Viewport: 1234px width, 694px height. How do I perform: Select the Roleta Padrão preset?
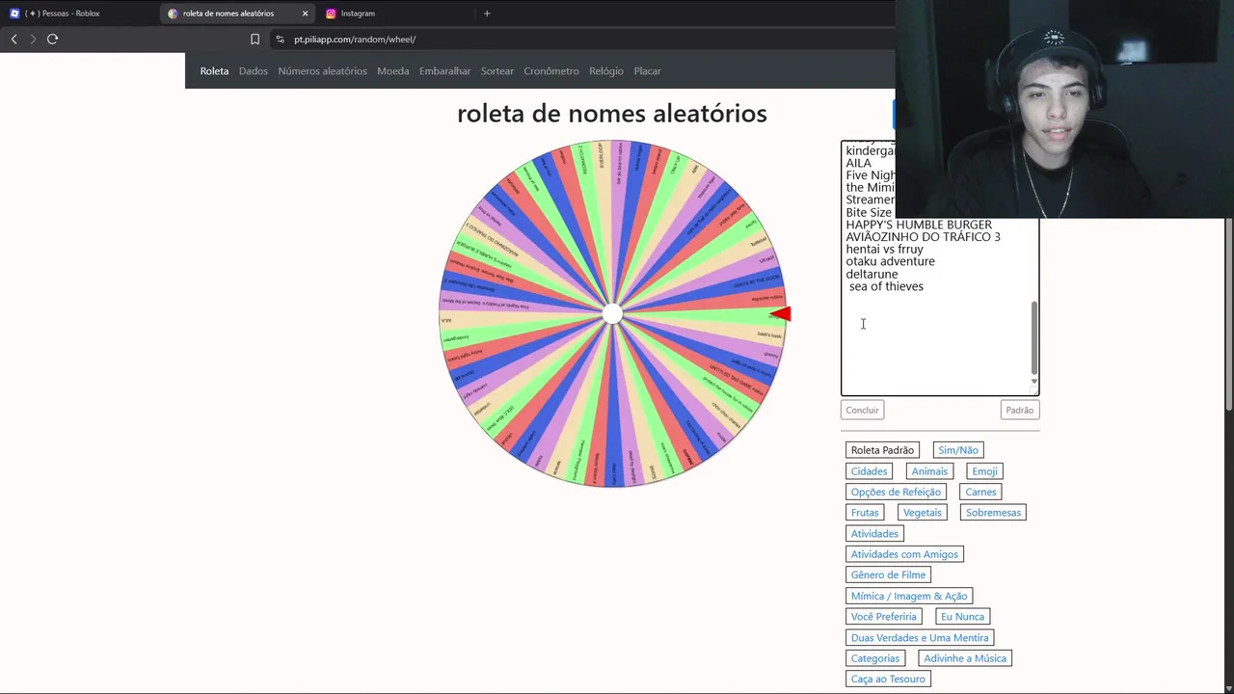882,450
